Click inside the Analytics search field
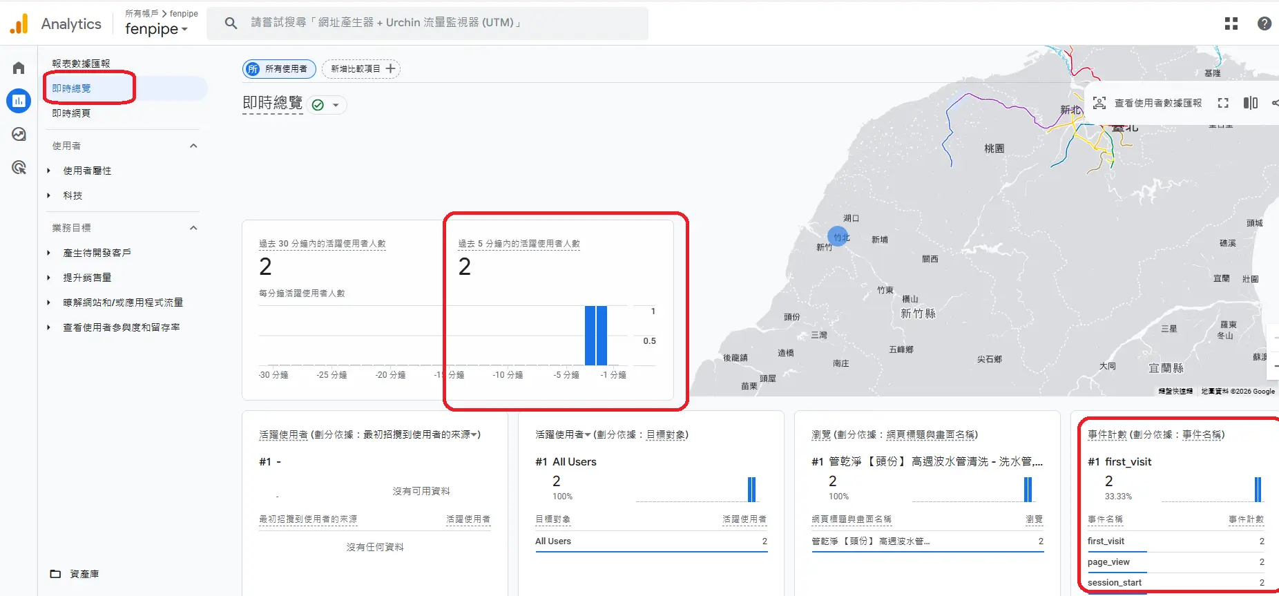 pyautogui.click(x=427, y=23)
